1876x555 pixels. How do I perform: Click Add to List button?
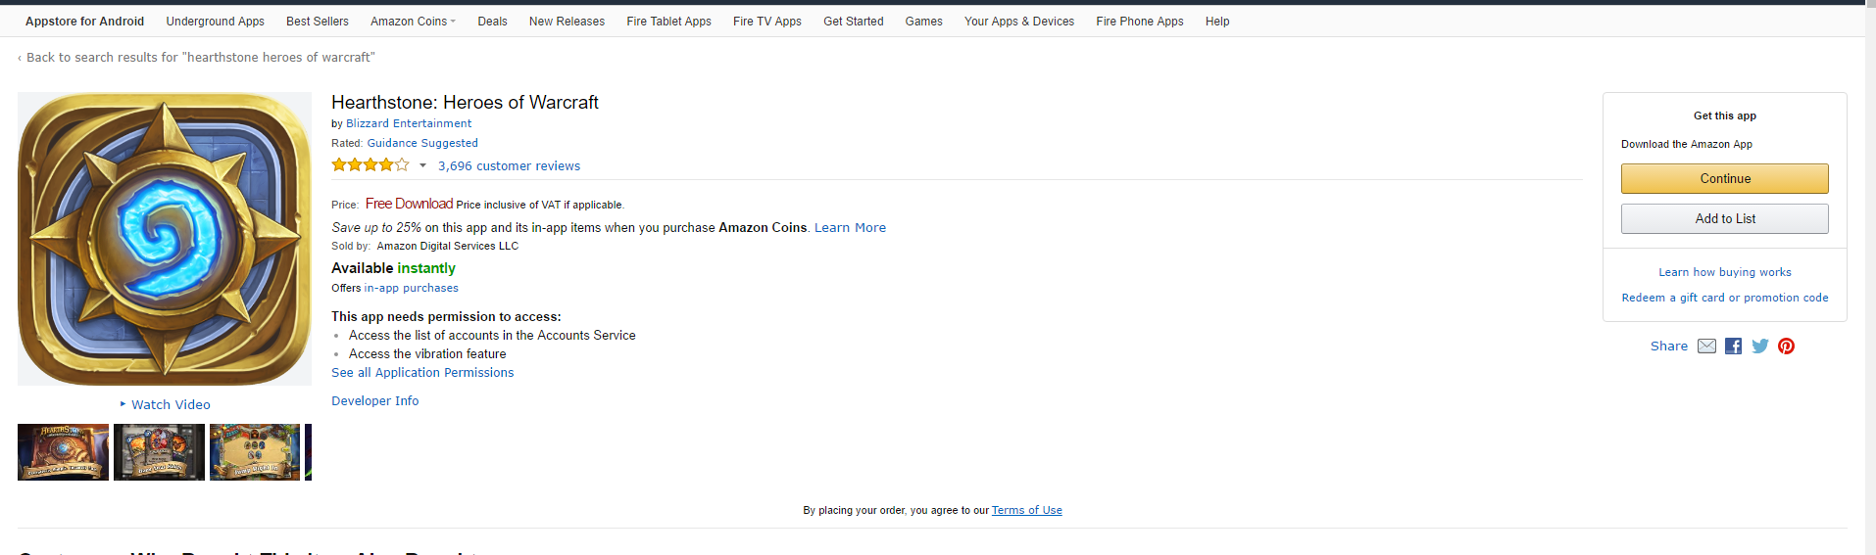[1724, 218]
